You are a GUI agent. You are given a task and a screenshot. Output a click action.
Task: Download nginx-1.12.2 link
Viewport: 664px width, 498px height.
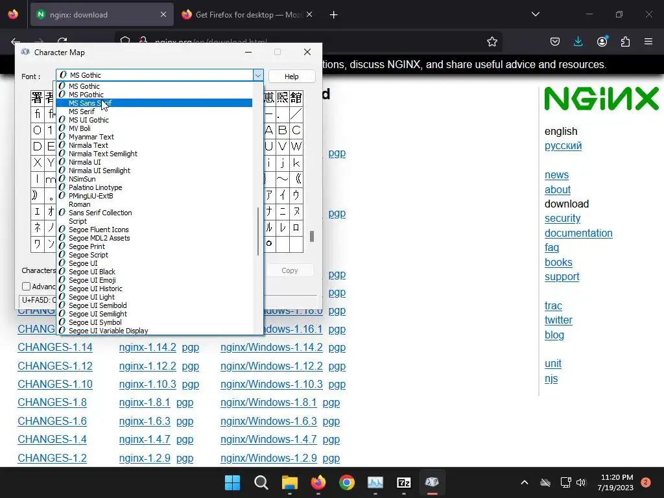pos(147,366)
